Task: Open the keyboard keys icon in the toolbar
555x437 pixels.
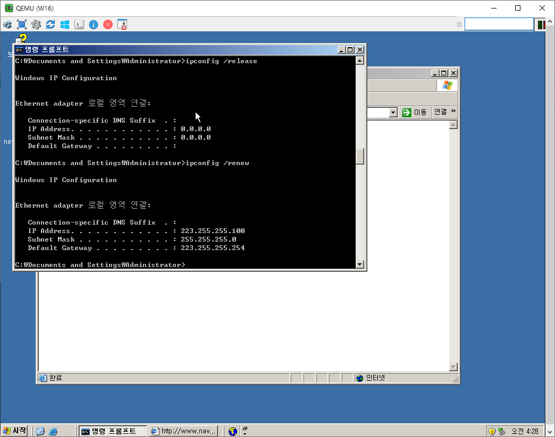Action: click(x=79, y=25)
